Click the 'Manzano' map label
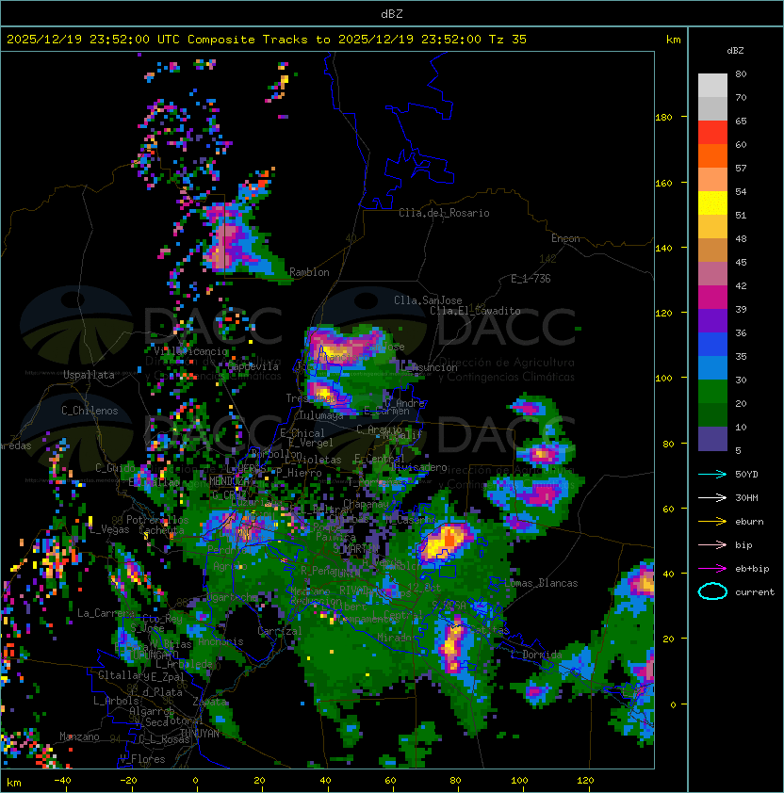The image size is (784, 793). (79, 736)
